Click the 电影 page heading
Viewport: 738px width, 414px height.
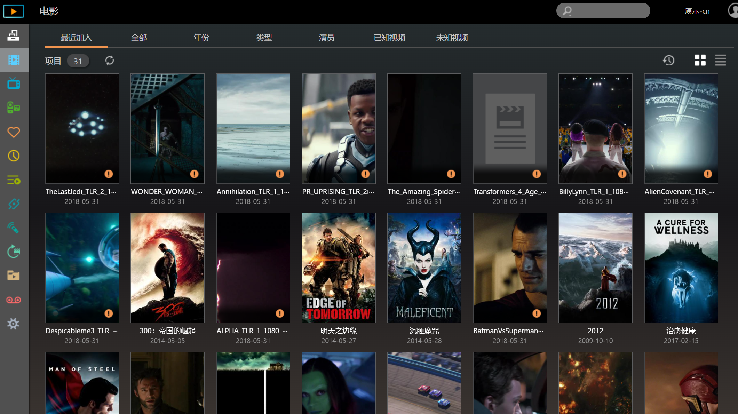point(49,11)
